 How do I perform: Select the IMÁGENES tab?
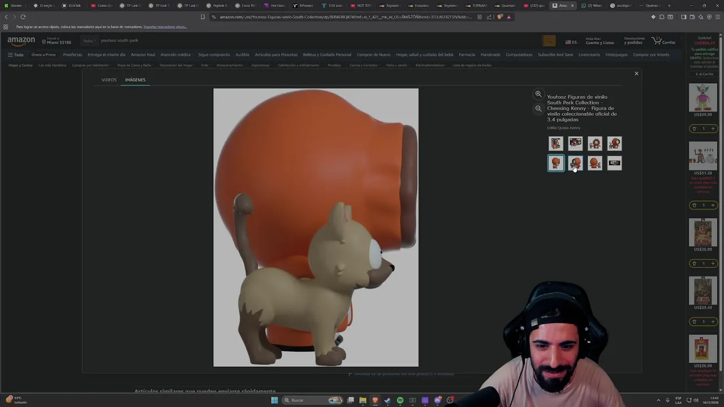point(135,80)
